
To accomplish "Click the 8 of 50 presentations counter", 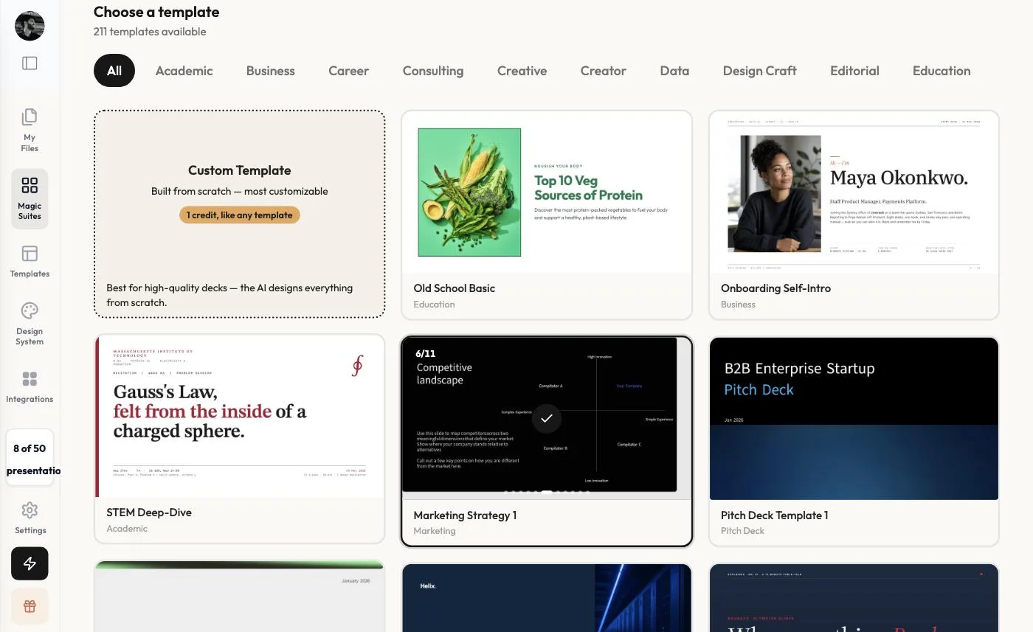I will (30, 458).
